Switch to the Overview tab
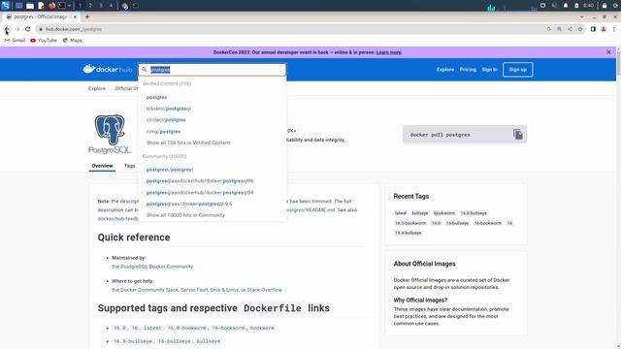 [x=102, y=166]
